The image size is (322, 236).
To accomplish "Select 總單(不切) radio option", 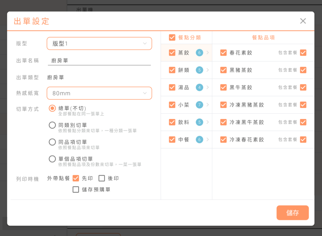I will pos(52,108).
